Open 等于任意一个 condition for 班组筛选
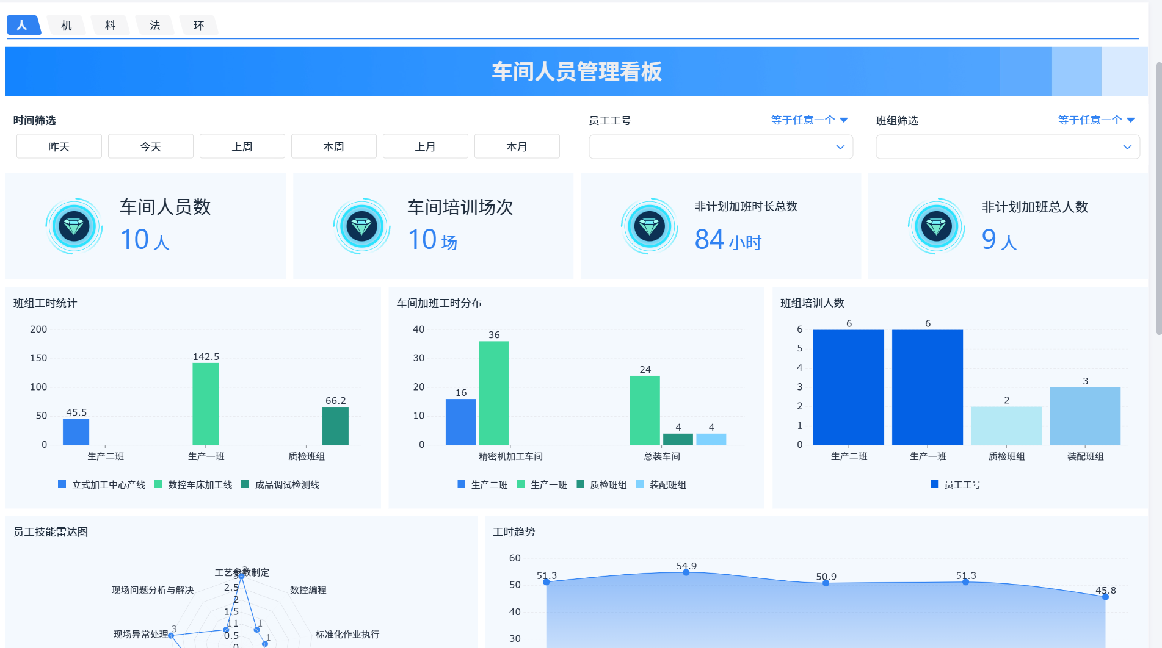 1096,120
